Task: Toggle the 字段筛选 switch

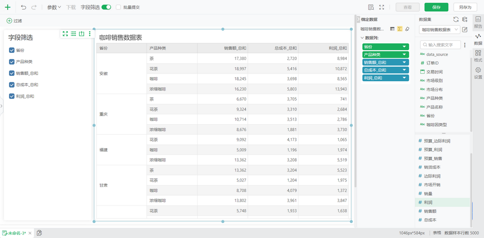Action: pyautogui.click(x=106, y=7)
